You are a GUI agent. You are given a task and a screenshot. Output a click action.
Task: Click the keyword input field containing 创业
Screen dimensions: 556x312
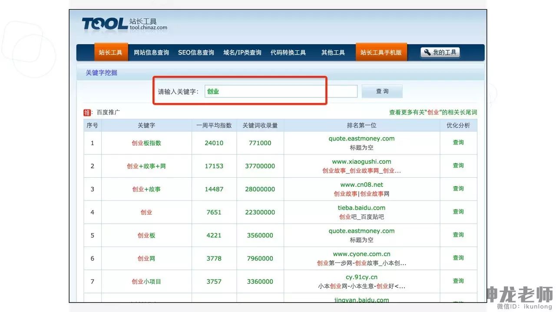coord(281,91)
